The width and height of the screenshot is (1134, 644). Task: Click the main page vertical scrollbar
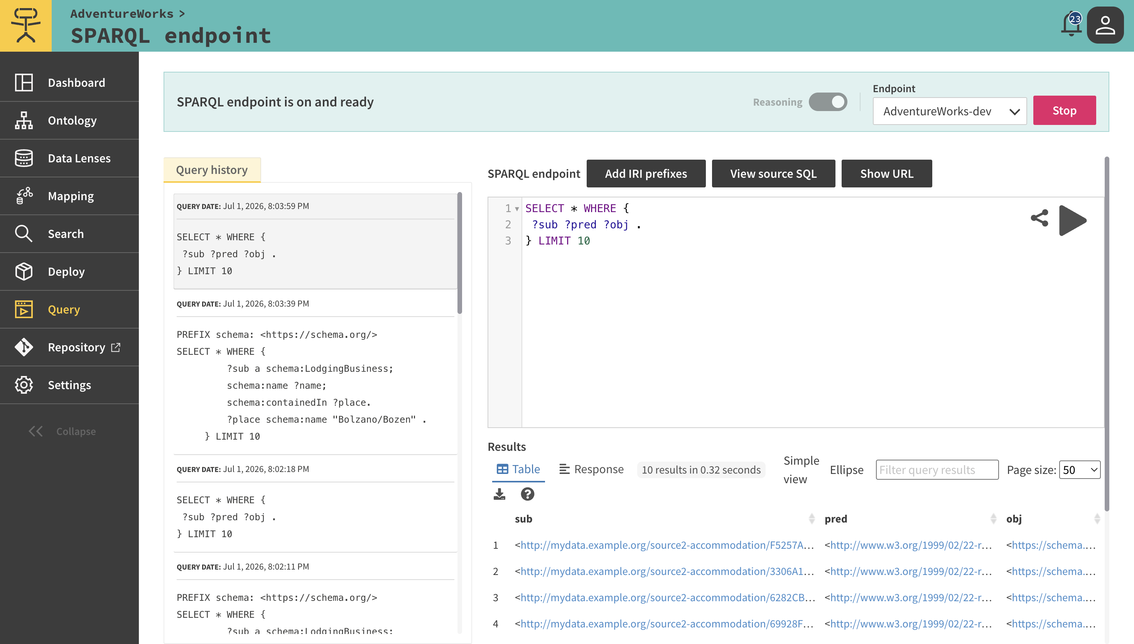pyautogui.click(x=1107, y=334)
